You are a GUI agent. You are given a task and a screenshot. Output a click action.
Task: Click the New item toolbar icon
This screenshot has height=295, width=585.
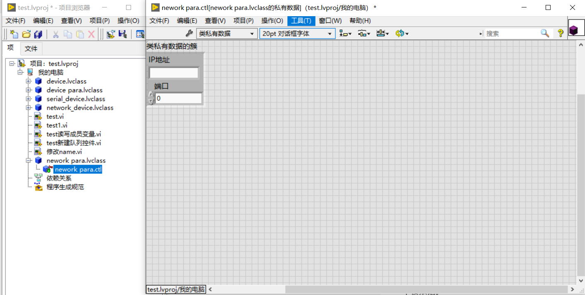tap(14, 34)
